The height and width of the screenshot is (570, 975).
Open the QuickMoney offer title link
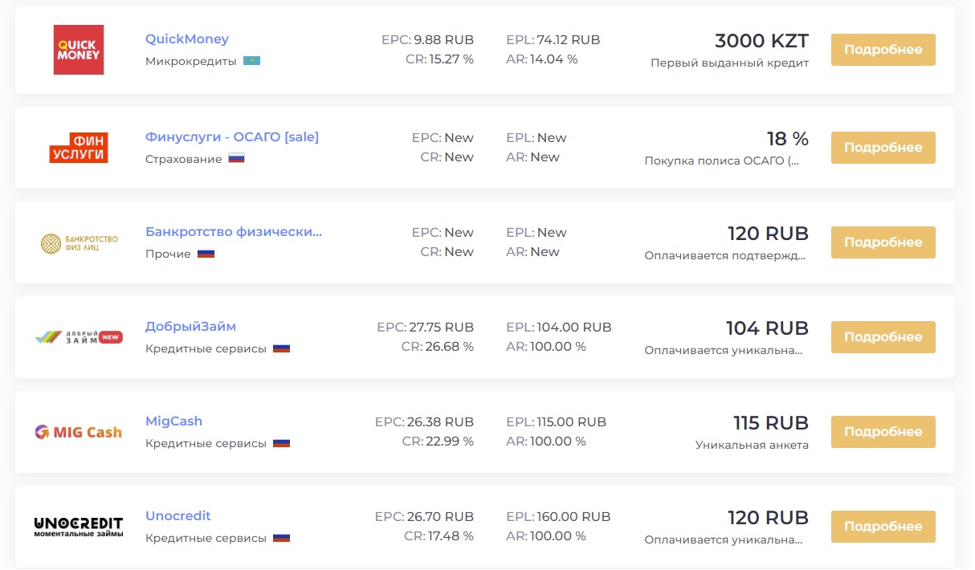[187, 39]
